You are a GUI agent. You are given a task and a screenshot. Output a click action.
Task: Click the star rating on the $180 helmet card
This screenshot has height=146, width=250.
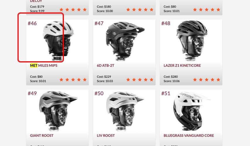coord(140,10)
